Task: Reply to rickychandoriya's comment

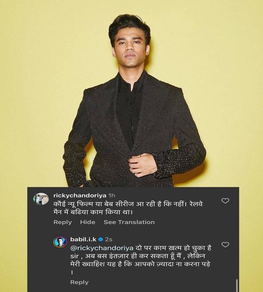Action: (x=62, y=222)
